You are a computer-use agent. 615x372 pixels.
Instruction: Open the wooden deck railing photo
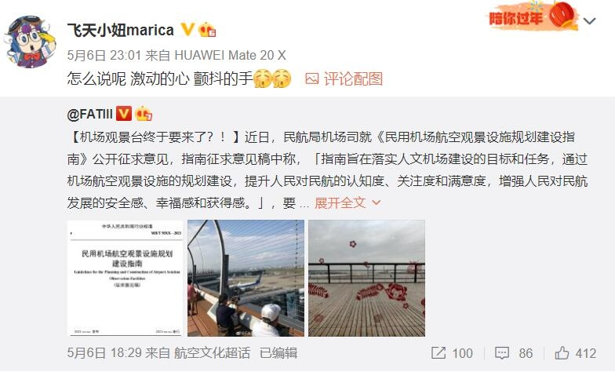click(x=366, y=278)
